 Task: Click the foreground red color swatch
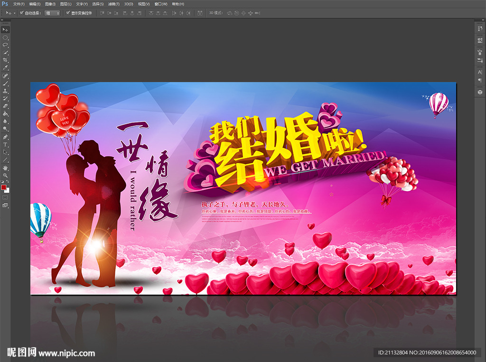3,187
